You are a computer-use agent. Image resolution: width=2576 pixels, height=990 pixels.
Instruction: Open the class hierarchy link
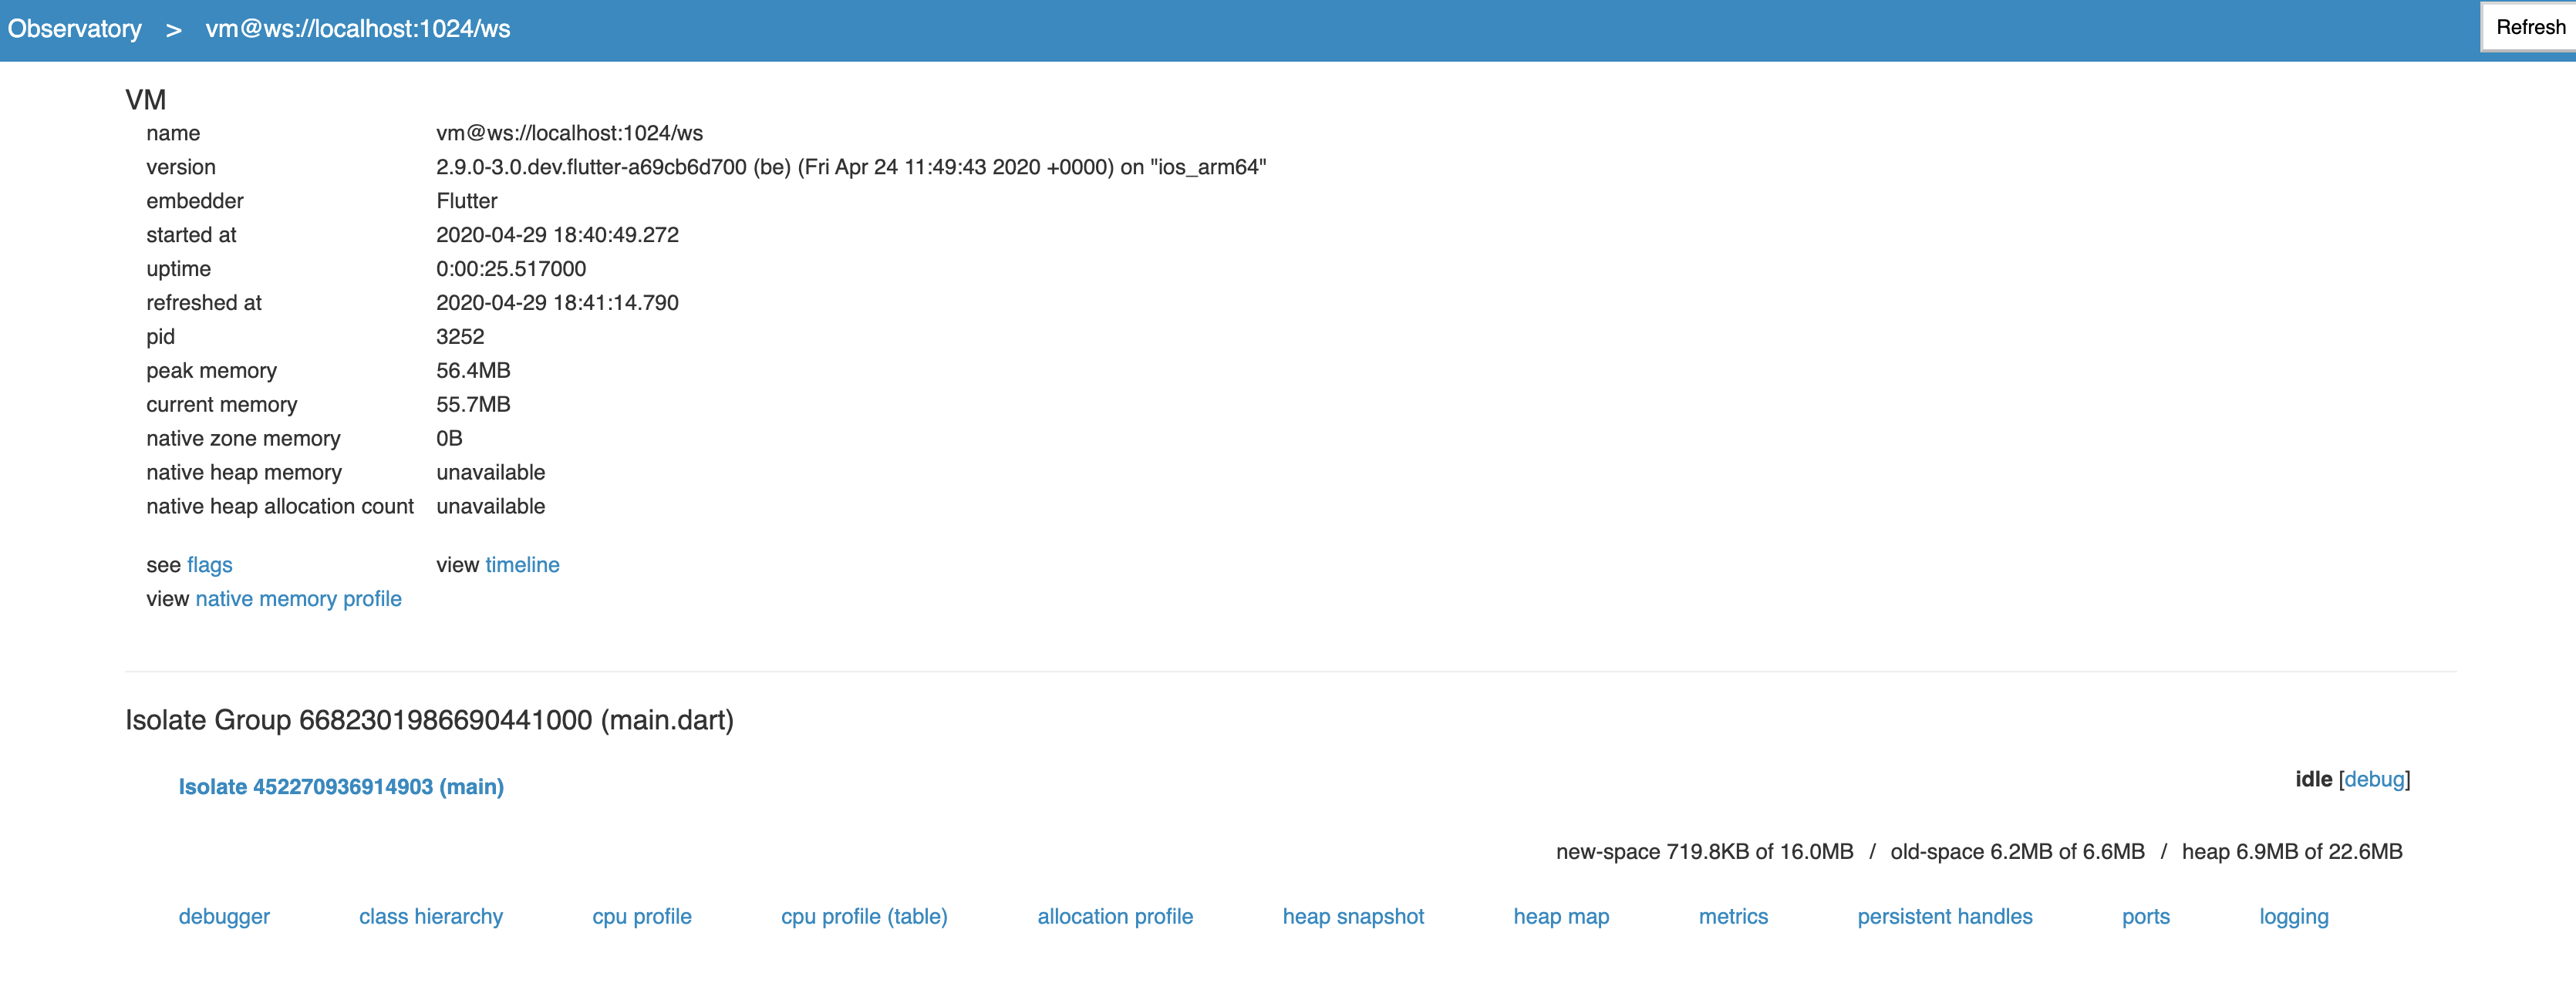431,917
